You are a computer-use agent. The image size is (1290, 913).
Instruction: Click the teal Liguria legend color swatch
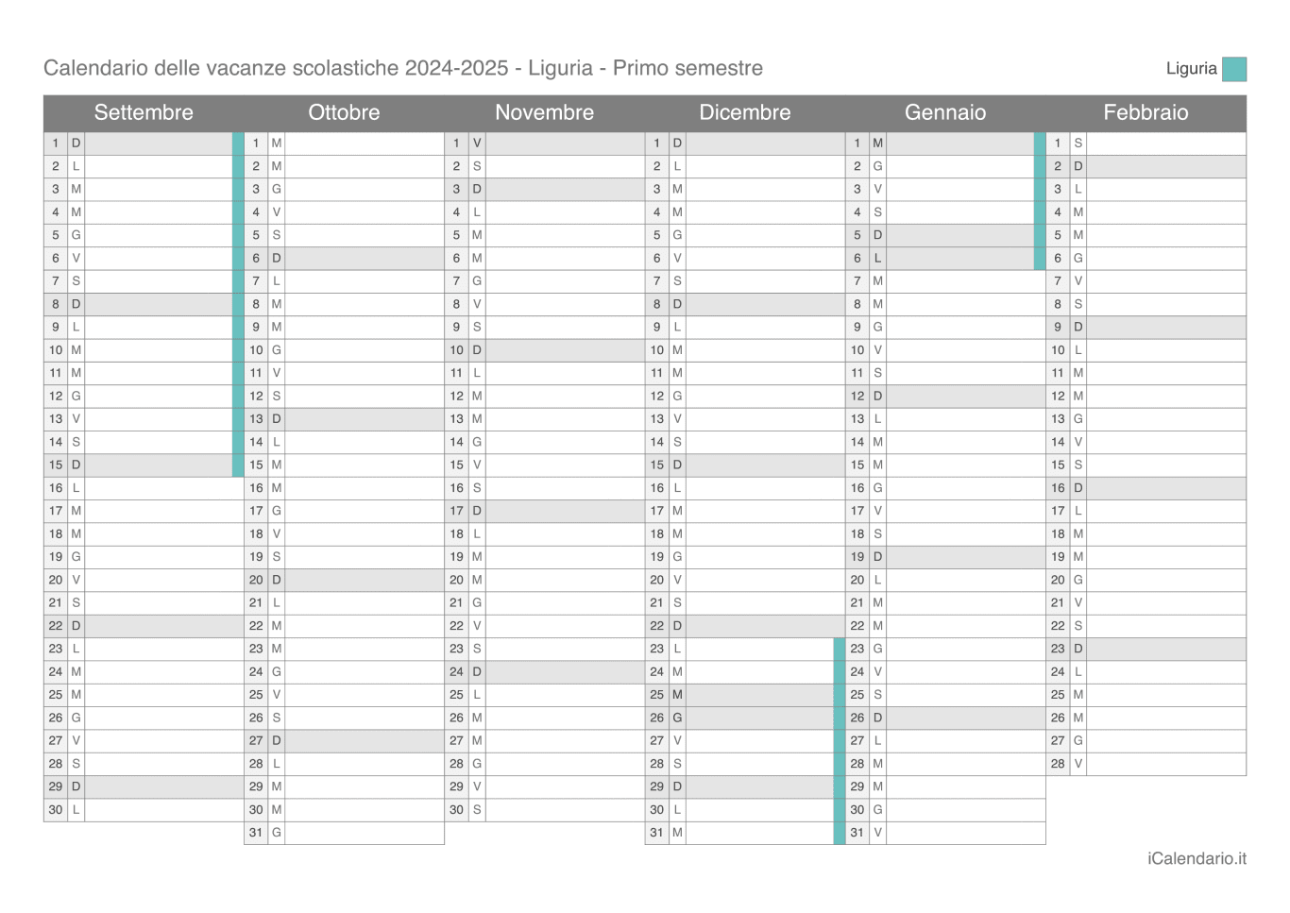[1233, 69]
